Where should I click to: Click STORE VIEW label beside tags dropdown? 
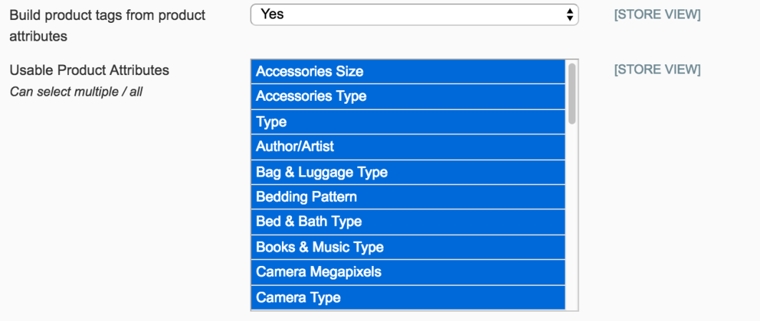pyautogui.click(x=657, y=14)
